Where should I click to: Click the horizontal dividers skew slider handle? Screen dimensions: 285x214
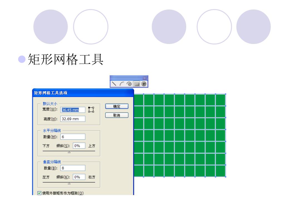[x=69, y=152]
